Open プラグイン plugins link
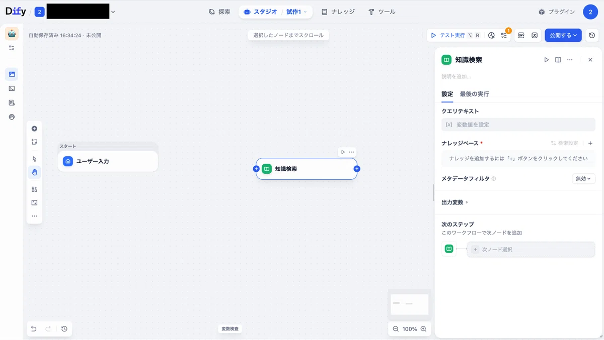Viewport: 604px width, 340px height. click(557, 12)
